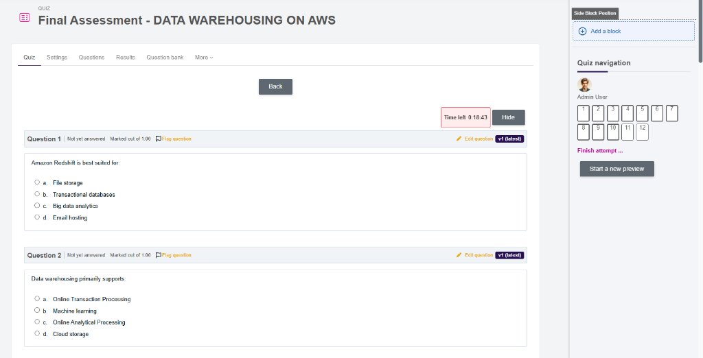Screen dimensions: 703x358
Task: Click Finish attempt link
Action: (600, 151)
